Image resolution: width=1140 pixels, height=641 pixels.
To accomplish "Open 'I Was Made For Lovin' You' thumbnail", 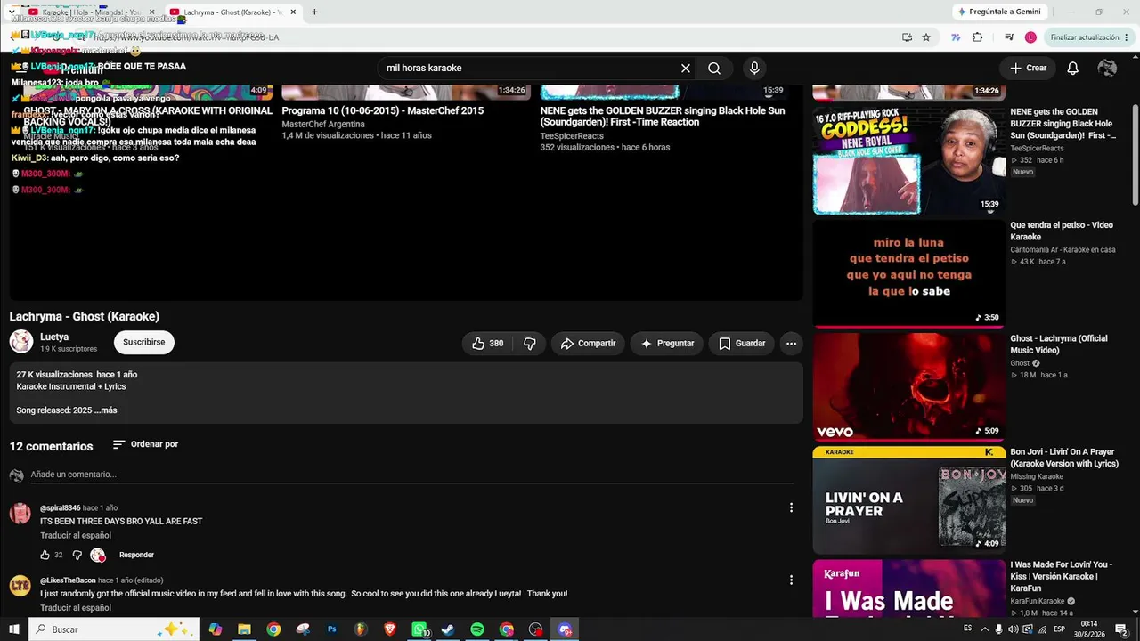I will click(x=908, y=588).
